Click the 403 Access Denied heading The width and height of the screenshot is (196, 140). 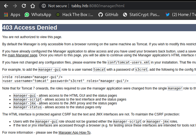pos(30,28)
